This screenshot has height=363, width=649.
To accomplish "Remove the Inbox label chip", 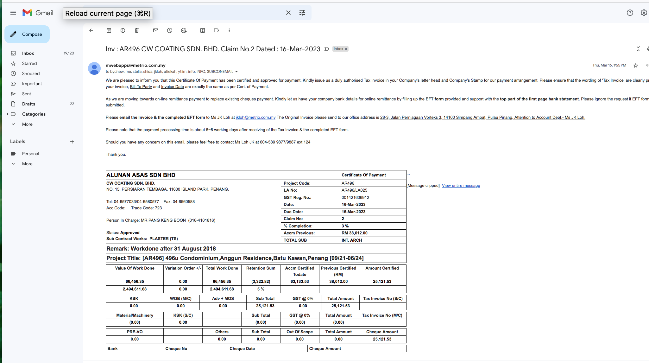I will tap(346, 49).
